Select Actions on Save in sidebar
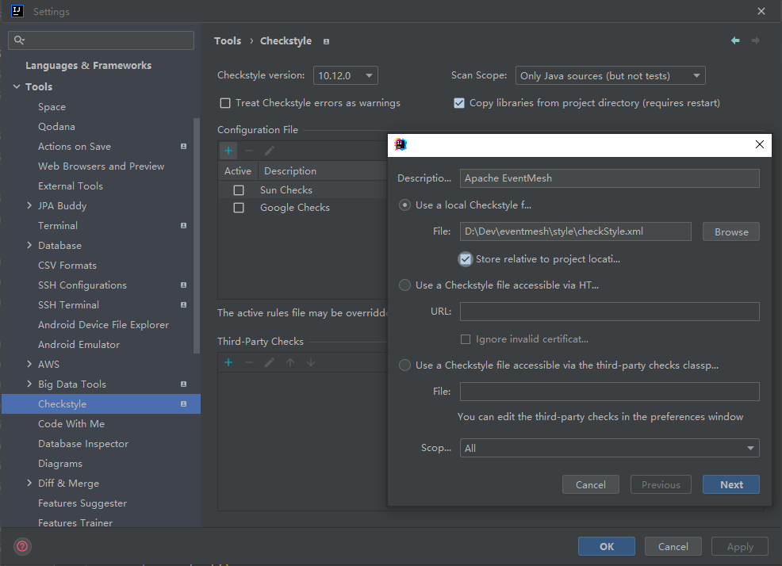The height and width of the screenshot is (566, 782). [x=75, y=147]
